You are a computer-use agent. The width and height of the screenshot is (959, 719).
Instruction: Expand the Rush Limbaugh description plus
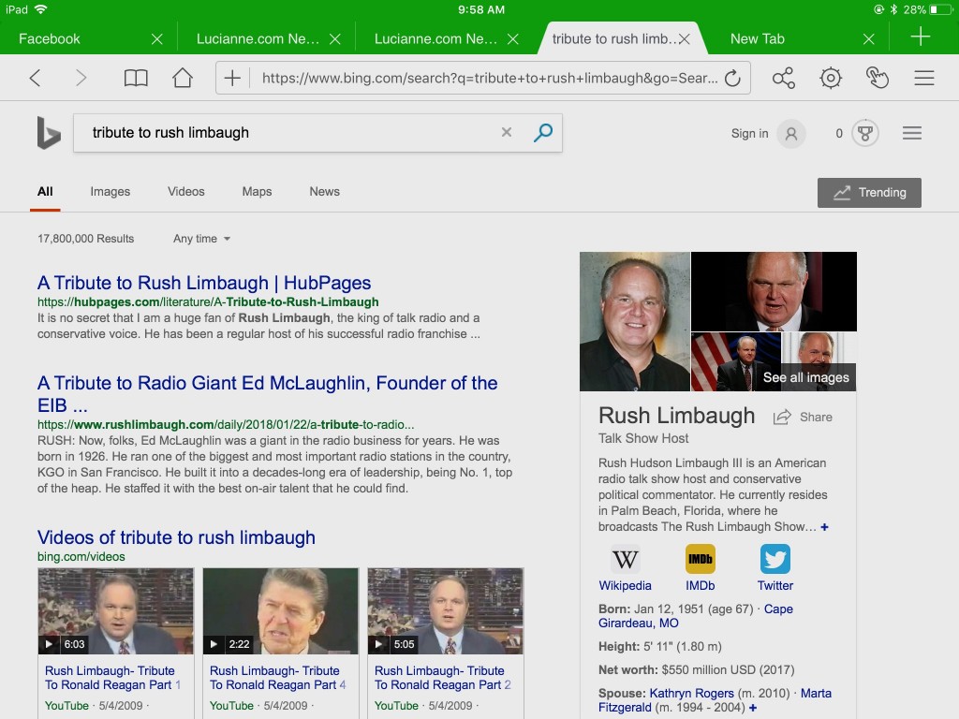[x=824, y=527]
